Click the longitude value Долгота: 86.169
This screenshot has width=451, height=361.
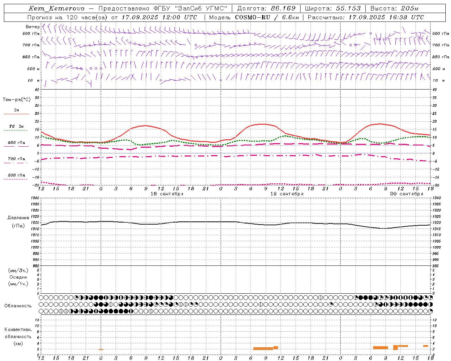(266, 8)
